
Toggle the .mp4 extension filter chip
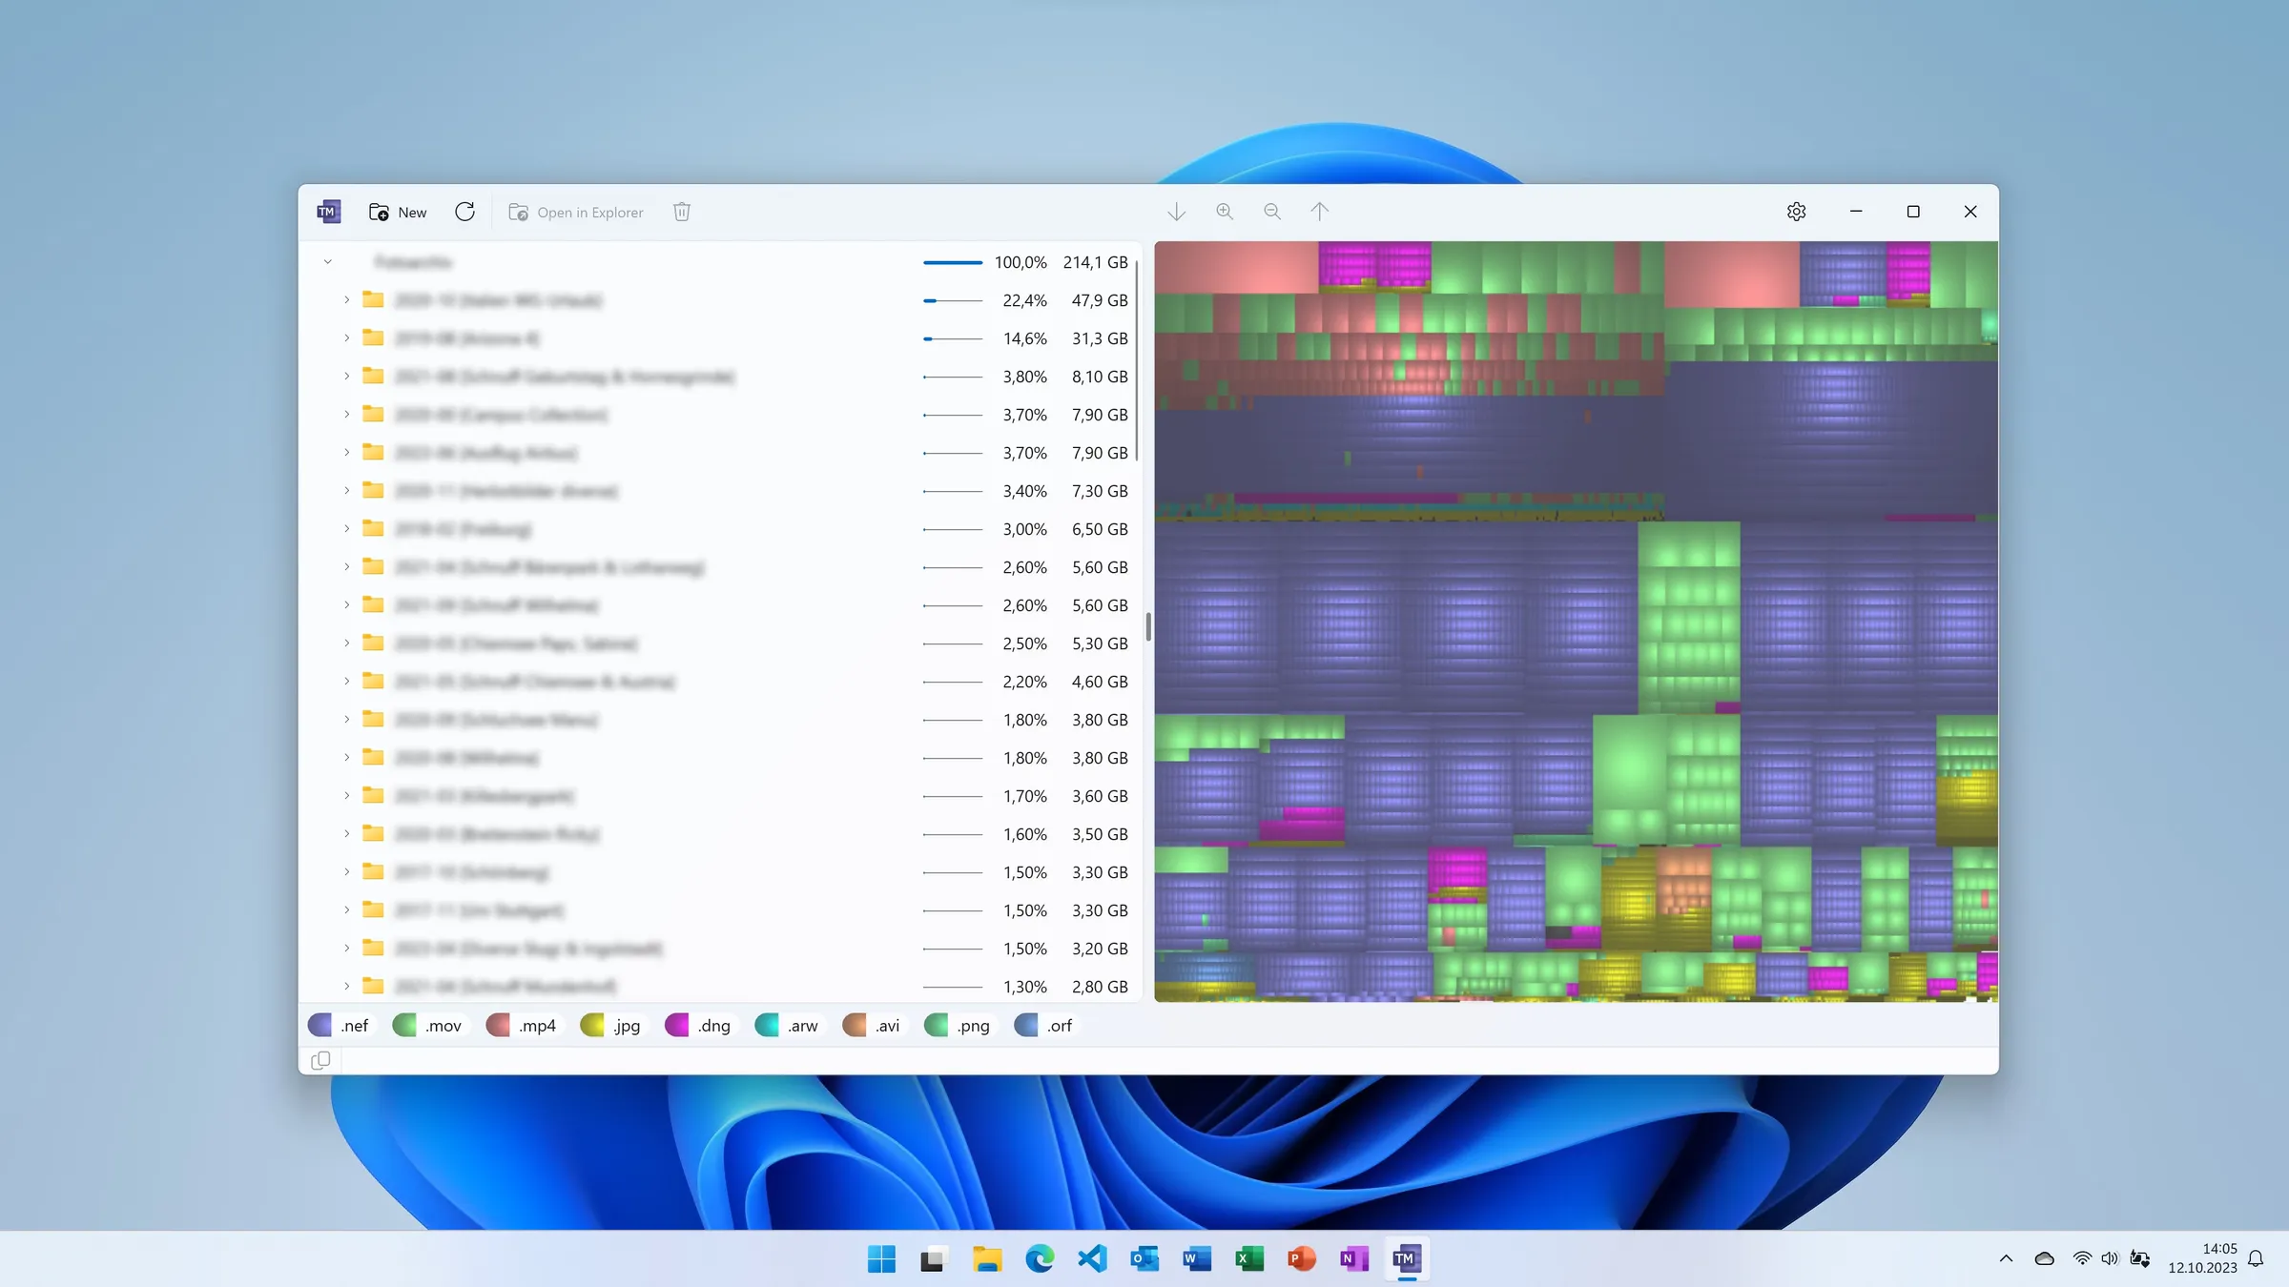coord(523,1025)
